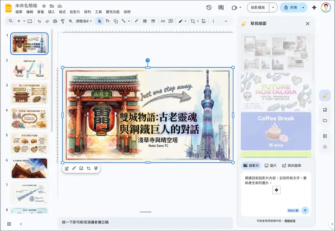Select the text box tool
The height and width of the screenshot is (231, 335).
click(x=107, y=21)
